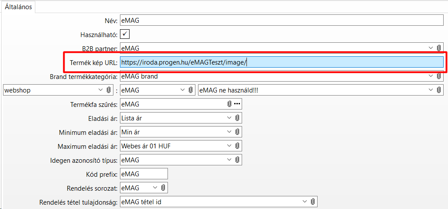The image size is (448, 209).
Task: Expand eMAG dropdown after webshop colon
Action: pos(182,90)
